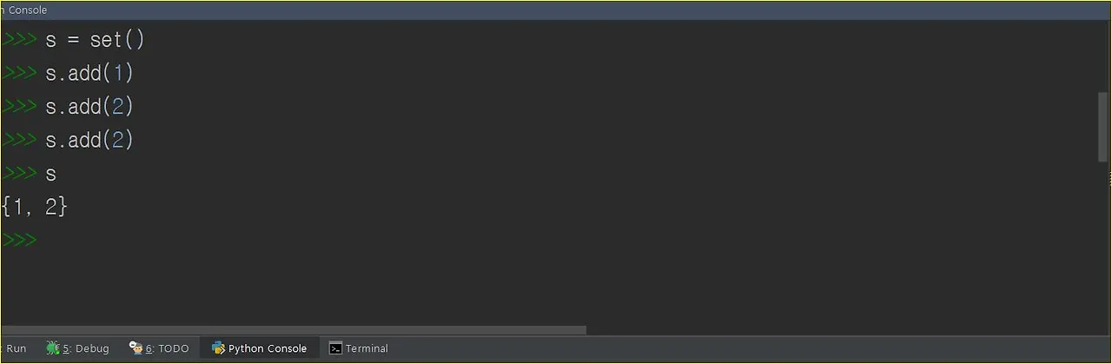This screenshot has width=1112, height=364.
Task: Select the Python Console tab label
Action: 268,348
